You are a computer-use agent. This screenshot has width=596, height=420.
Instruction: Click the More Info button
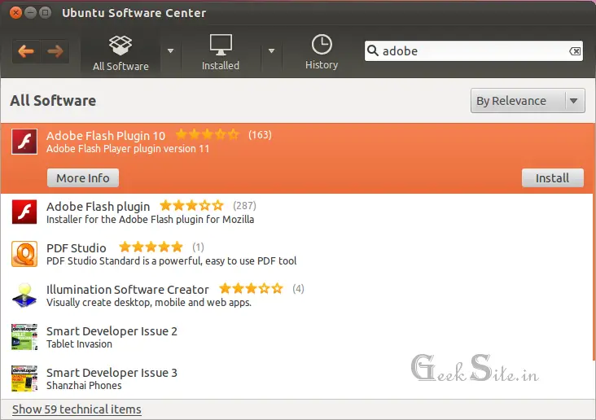pyautogui.click(x=83, y=178)
